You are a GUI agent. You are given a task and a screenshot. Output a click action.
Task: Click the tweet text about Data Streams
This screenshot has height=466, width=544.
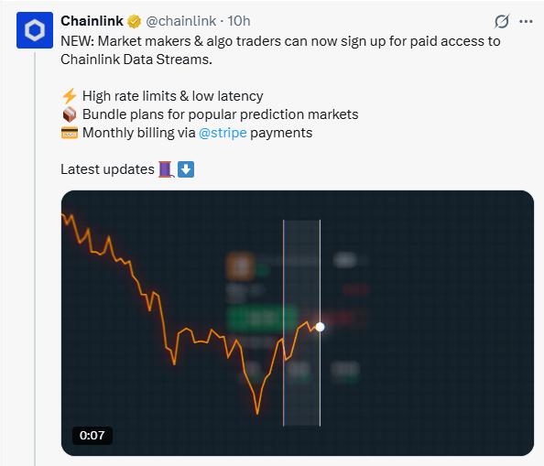click(x=280, y=50)
